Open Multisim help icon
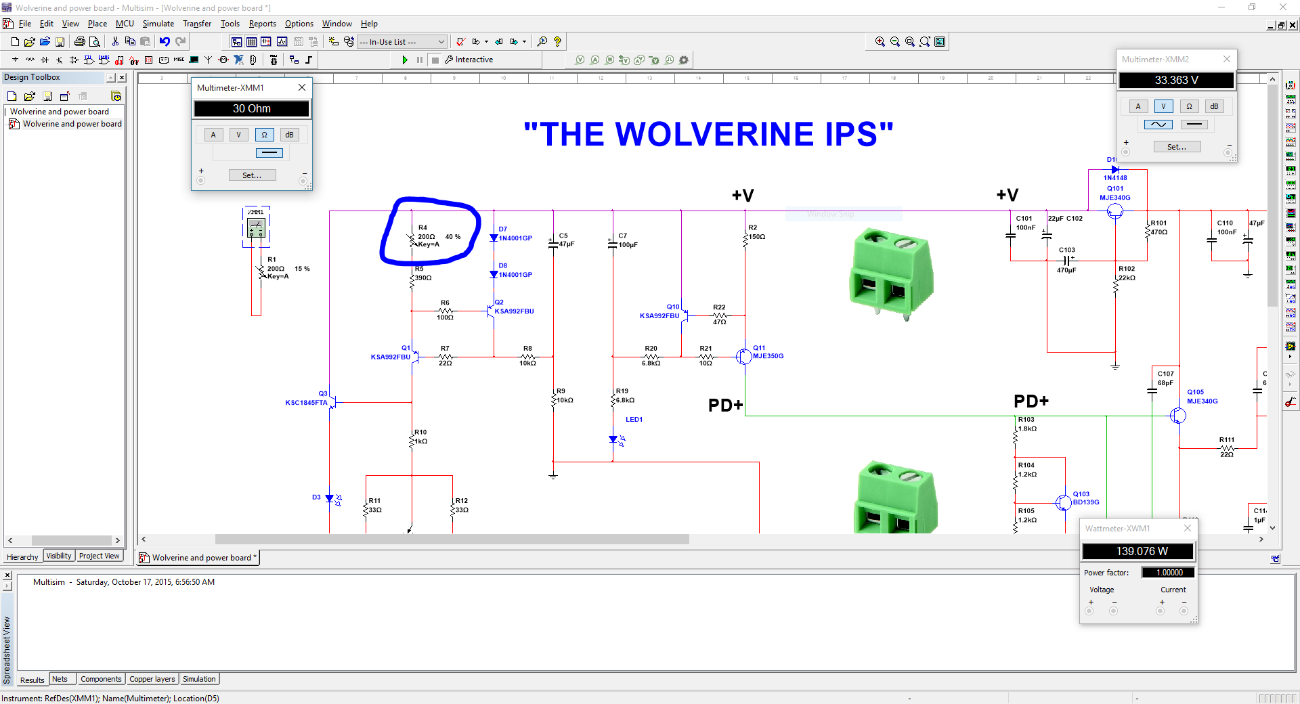 (x=557, y=42)
